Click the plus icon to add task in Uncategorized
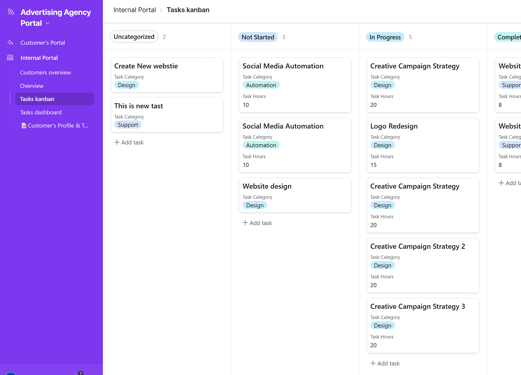This screenshot has height=375, width=521. pyautogui.click(x=117, y=142)
